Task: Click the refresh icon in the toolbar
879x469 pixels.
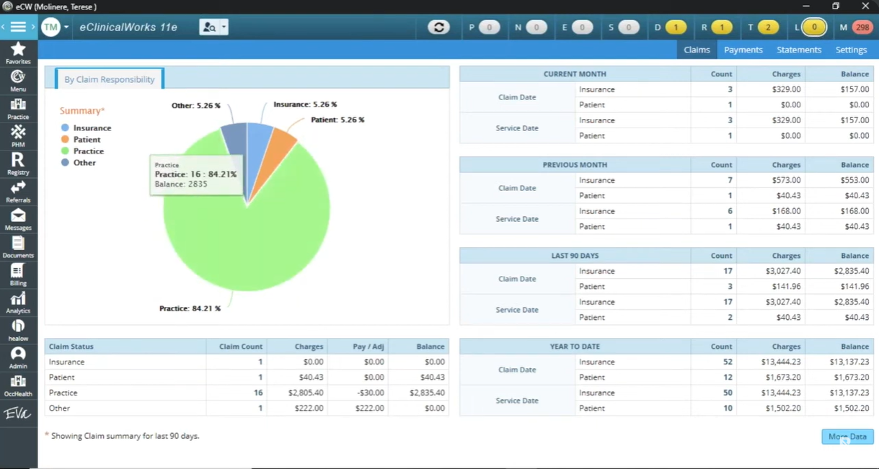Action: point(438,27)
